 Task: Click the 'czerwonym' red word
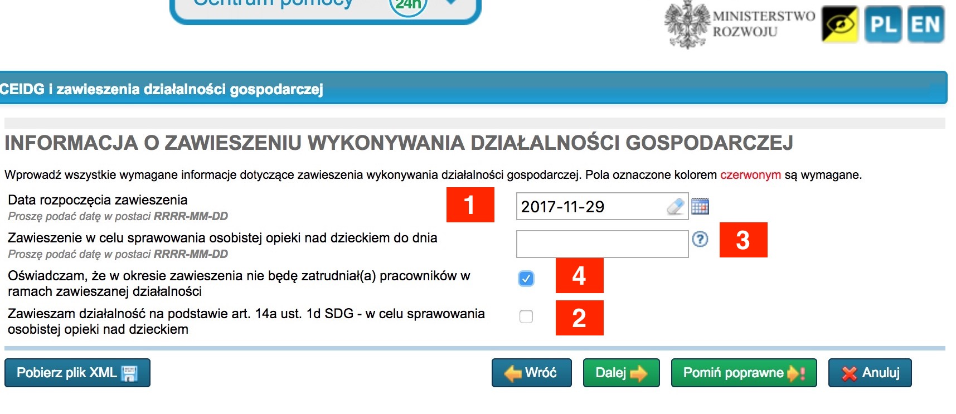tap(750, 175)
